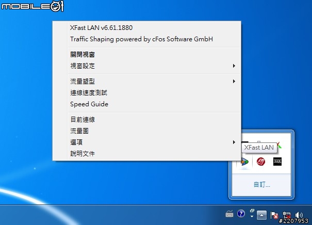Viewport: 312px width, 225px height.
Task: Expand the 選項 submenu arrow
Action: [x=234, y=142]
